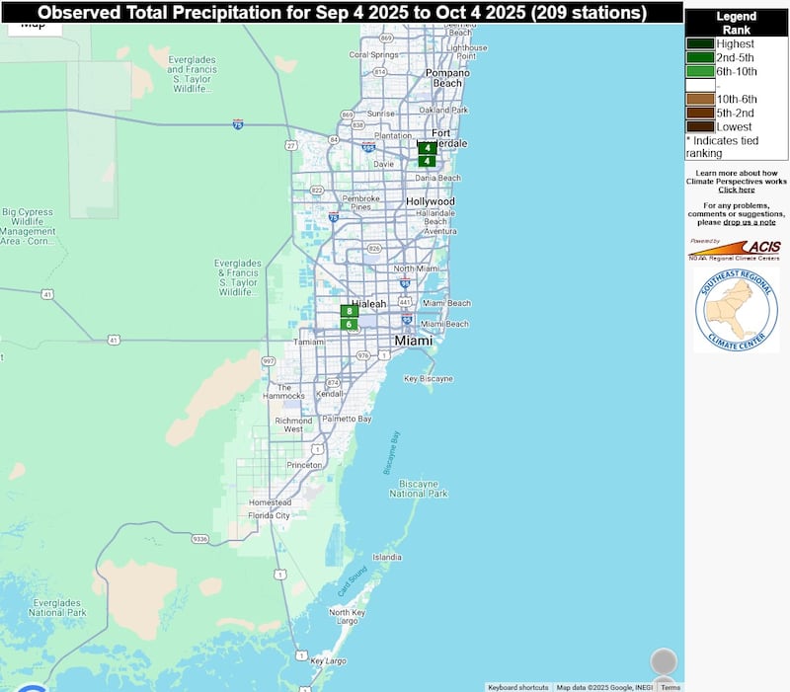Viewport: 790px width, 692px height.
Task: Open Keyboard shortcuts at map bottom
Action: tap(517, 687)
